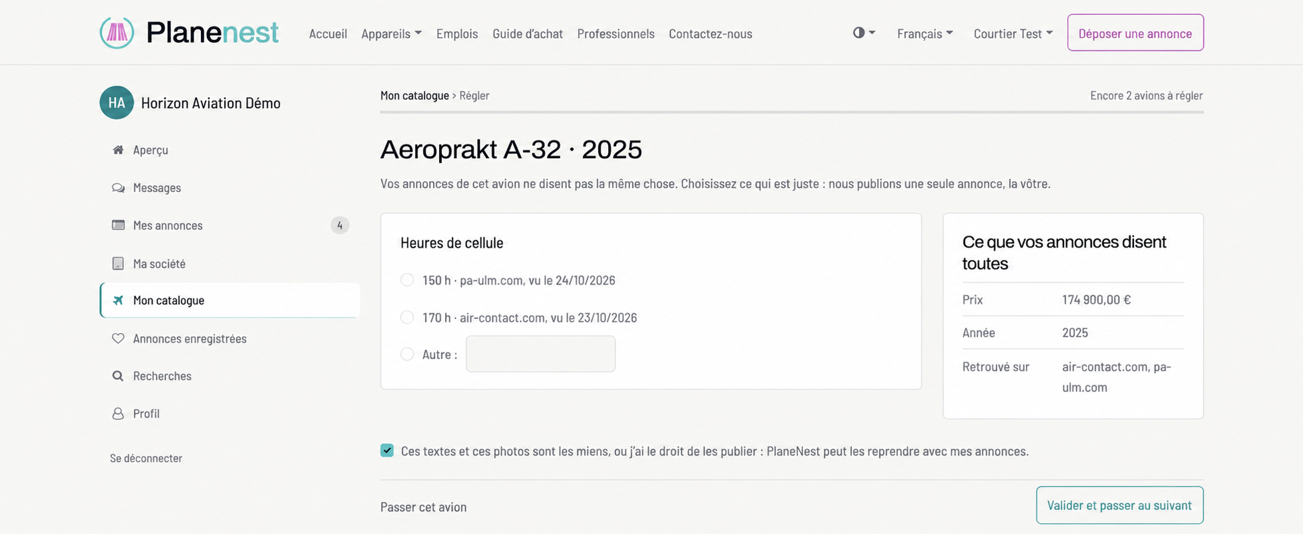Click the Année value 2025
The height and width of the screenshot is (534, 1303).
[x=1075, y=333]
